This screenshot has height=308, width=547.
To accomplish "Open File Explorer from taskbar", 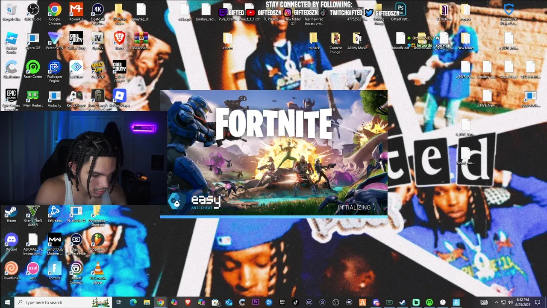I will [x=147, y=302].
